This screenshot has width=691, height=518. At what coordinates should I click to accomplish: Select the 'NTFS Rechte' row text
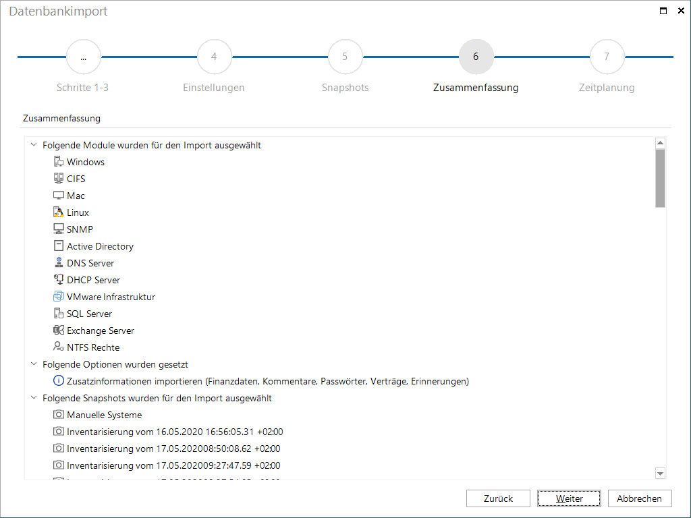coord(93,347)
